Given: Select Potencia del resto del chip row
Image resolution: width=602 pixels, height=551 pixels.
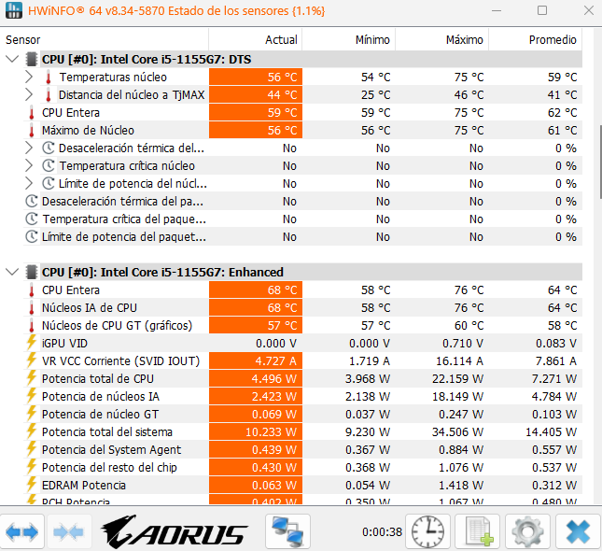Looking at the screenshot, I should pos(303,467).
